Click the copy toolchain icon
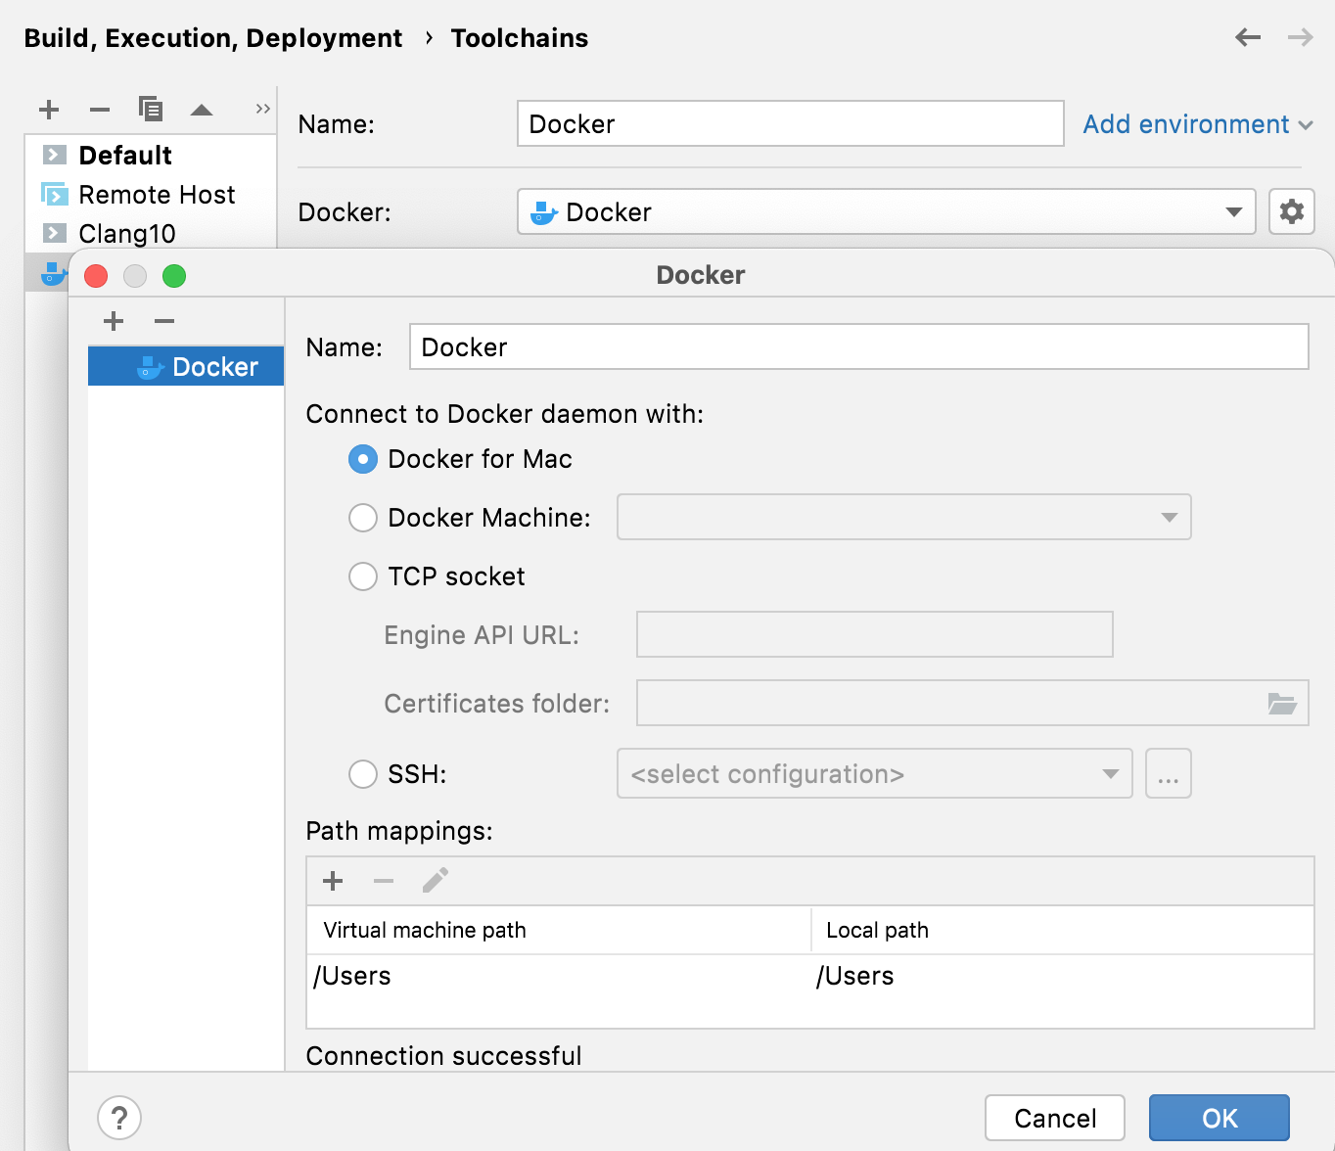This screenshot has height=1151, width=1335. coord(151,109)
